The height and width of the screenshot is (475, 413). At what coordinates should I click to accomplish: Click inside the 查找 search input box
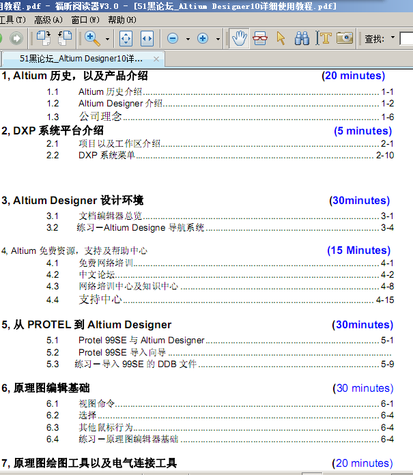(x=406, y=38)
